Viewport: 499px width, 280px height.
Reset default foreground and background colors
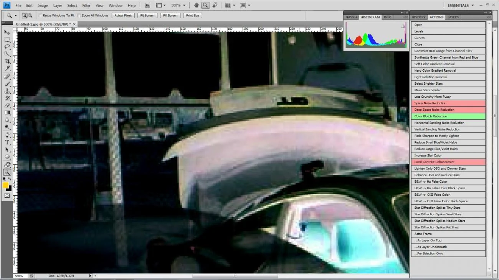[x=4, y=179]
